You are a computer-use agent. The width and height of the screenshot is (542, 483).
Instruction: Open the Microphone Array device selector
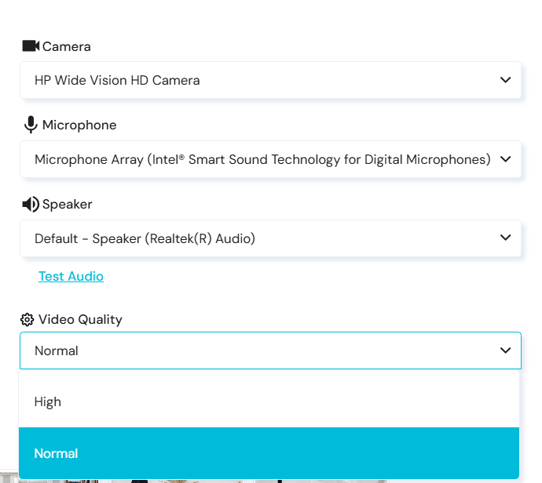coord(259,159)
